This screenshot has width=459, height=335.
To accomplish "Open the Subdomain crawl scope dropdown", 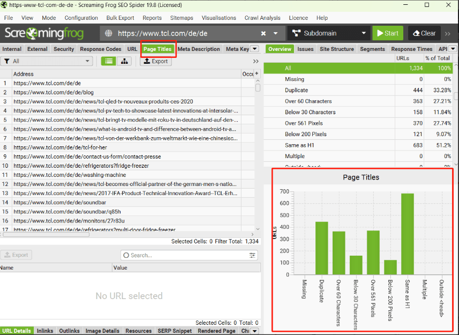I will [x=328, y=33].
